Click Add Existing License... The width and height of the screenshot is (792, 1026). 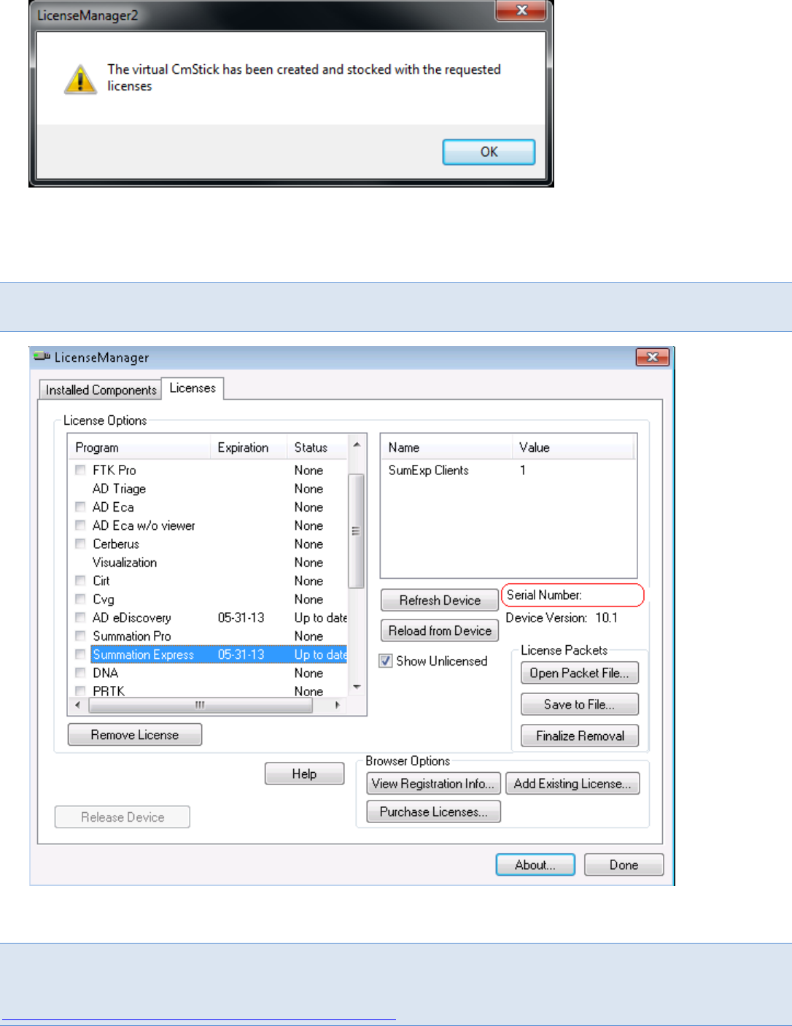pyautogui.click(x=572, y=784)
